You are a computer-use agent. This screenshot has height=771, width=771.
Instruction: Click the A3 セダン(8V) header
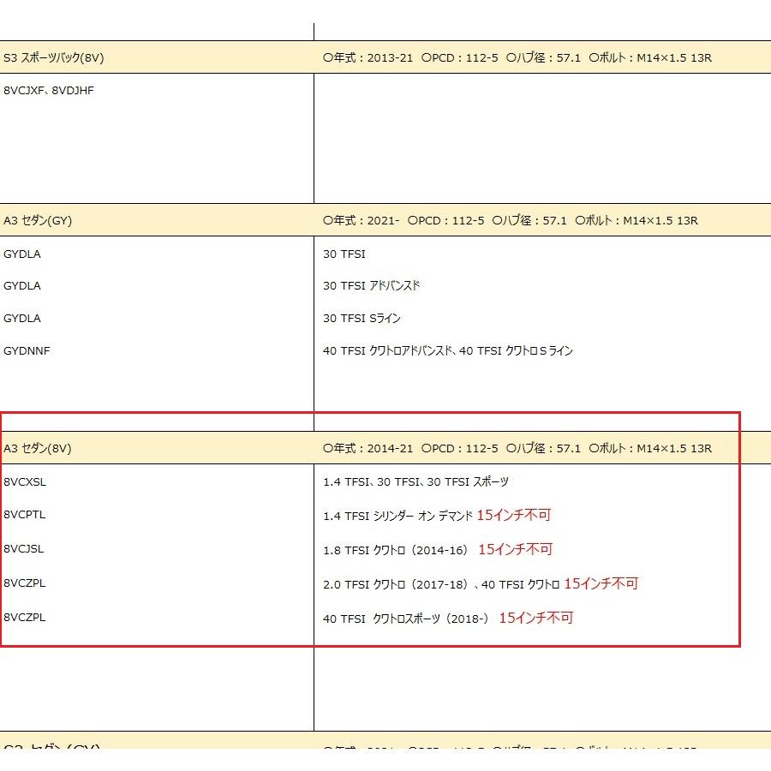38,448
